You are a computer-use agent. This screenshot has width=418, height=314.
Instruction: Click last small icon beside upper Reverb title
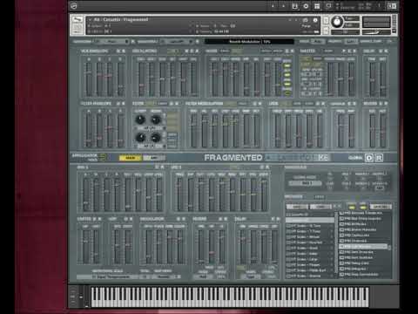[386, 104]
